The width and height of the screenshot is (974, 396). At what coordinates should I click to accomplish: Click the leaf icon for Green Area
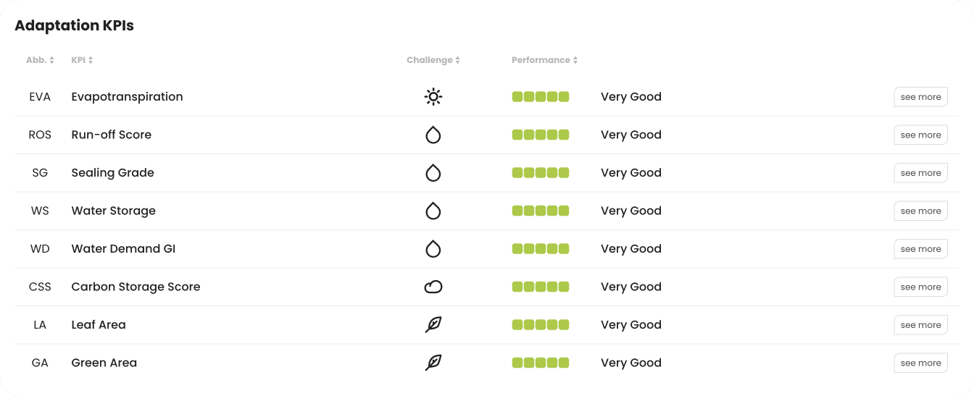433,363
